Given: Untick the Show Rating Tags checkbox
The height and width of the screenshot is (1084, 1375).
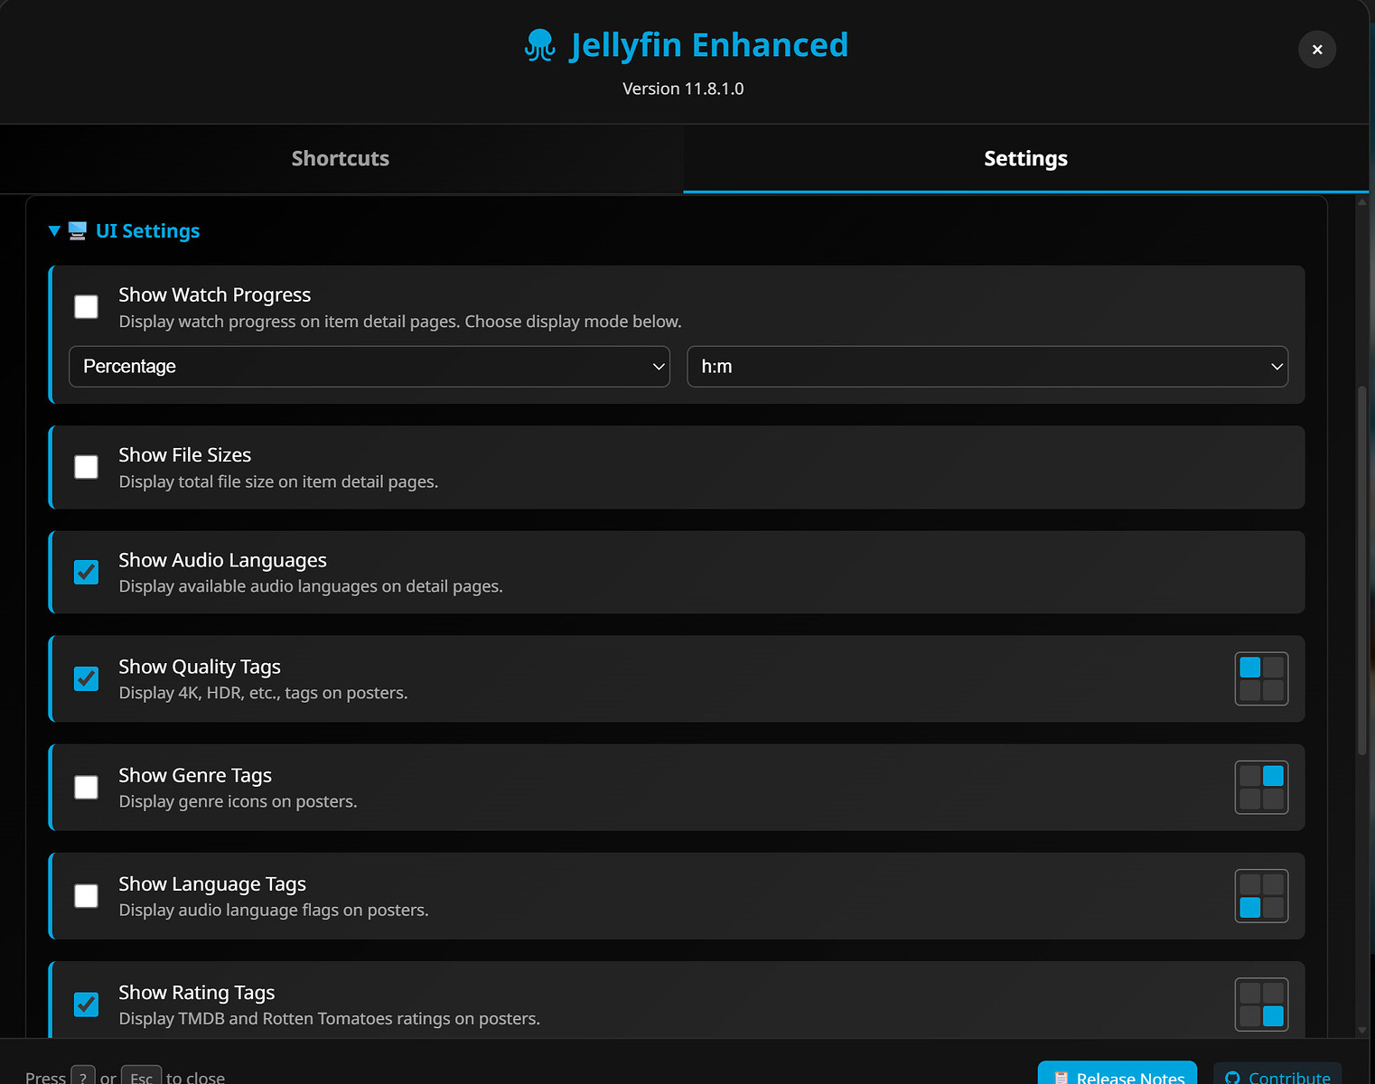Looking at the screenshot, I should (x=86, y=1005).
